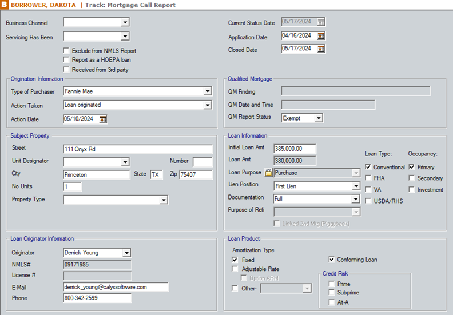Tick the Subprime credit risk checkbox
This screenshot has width=453, height=315.
pos(332,292)
